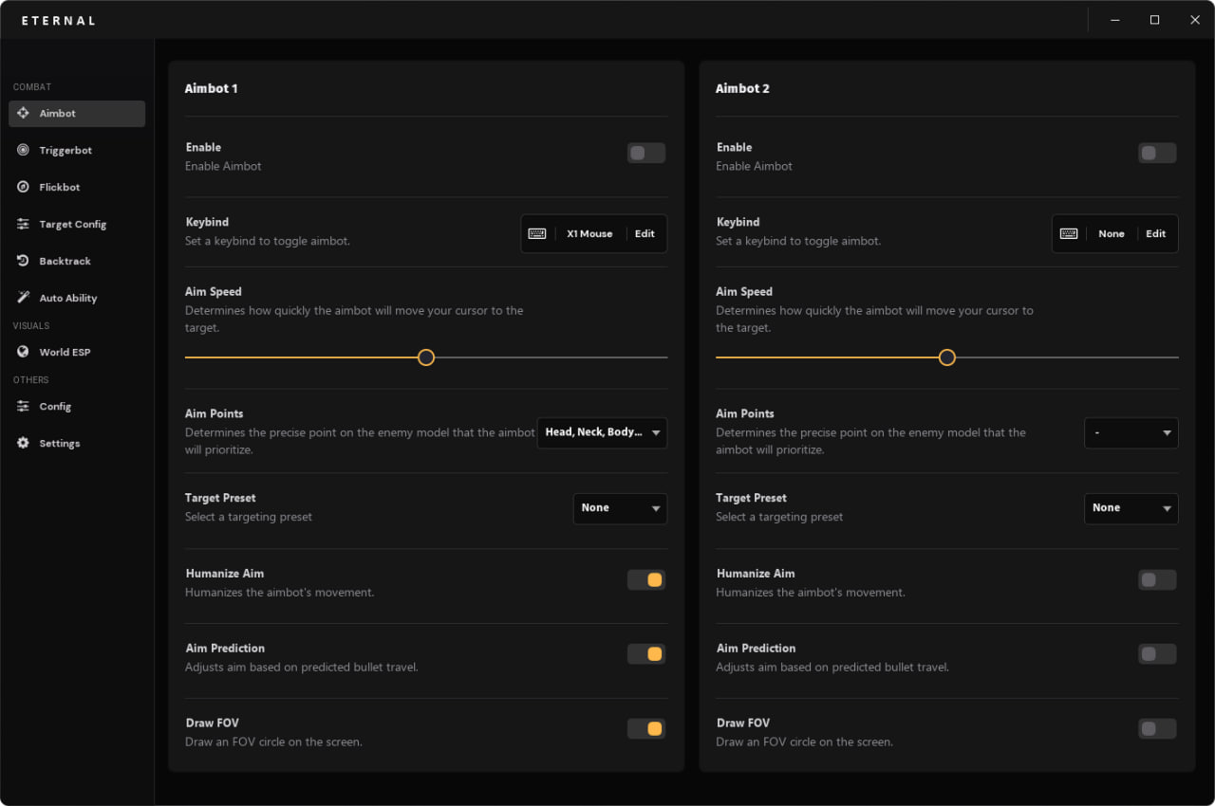
Task: Select the Flickbot sidebar icon
Action: 23,187
